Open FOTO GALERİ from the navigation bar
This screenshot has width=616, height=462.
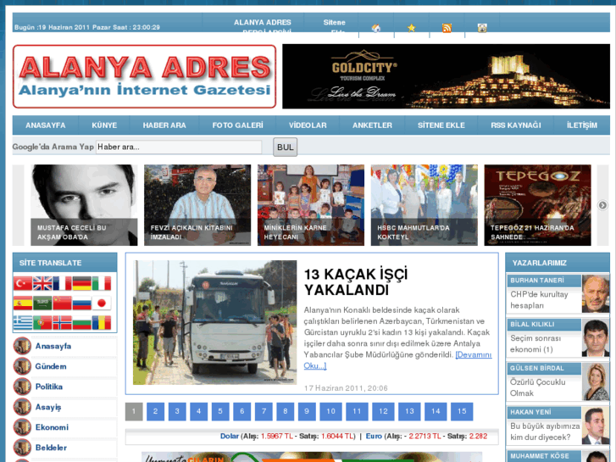[x=238, y=125]
